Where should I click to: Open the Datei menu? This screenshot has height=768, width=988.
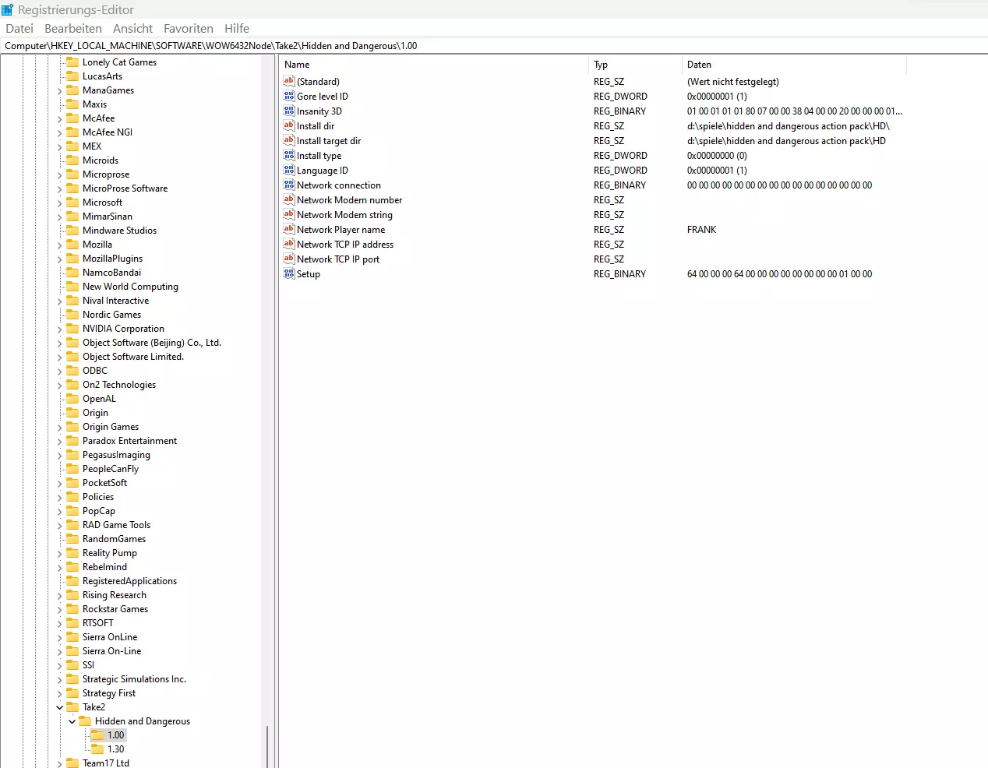tap(19, 28)
